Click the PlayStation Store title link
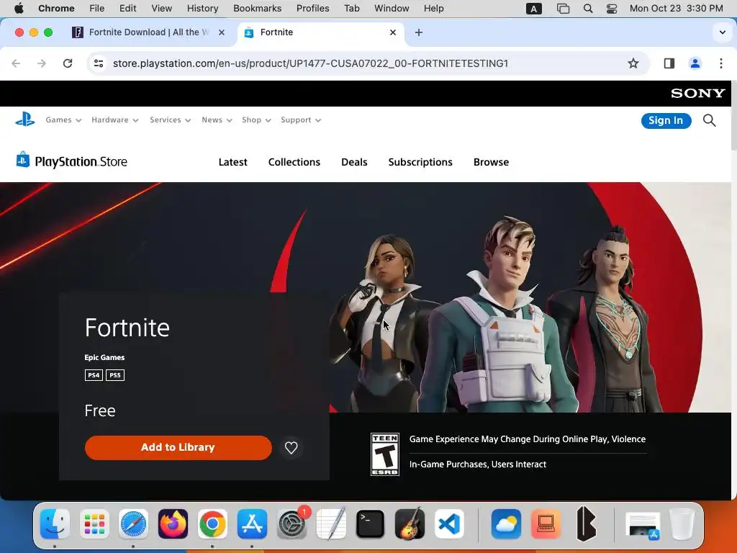 (x=81, y=162)
